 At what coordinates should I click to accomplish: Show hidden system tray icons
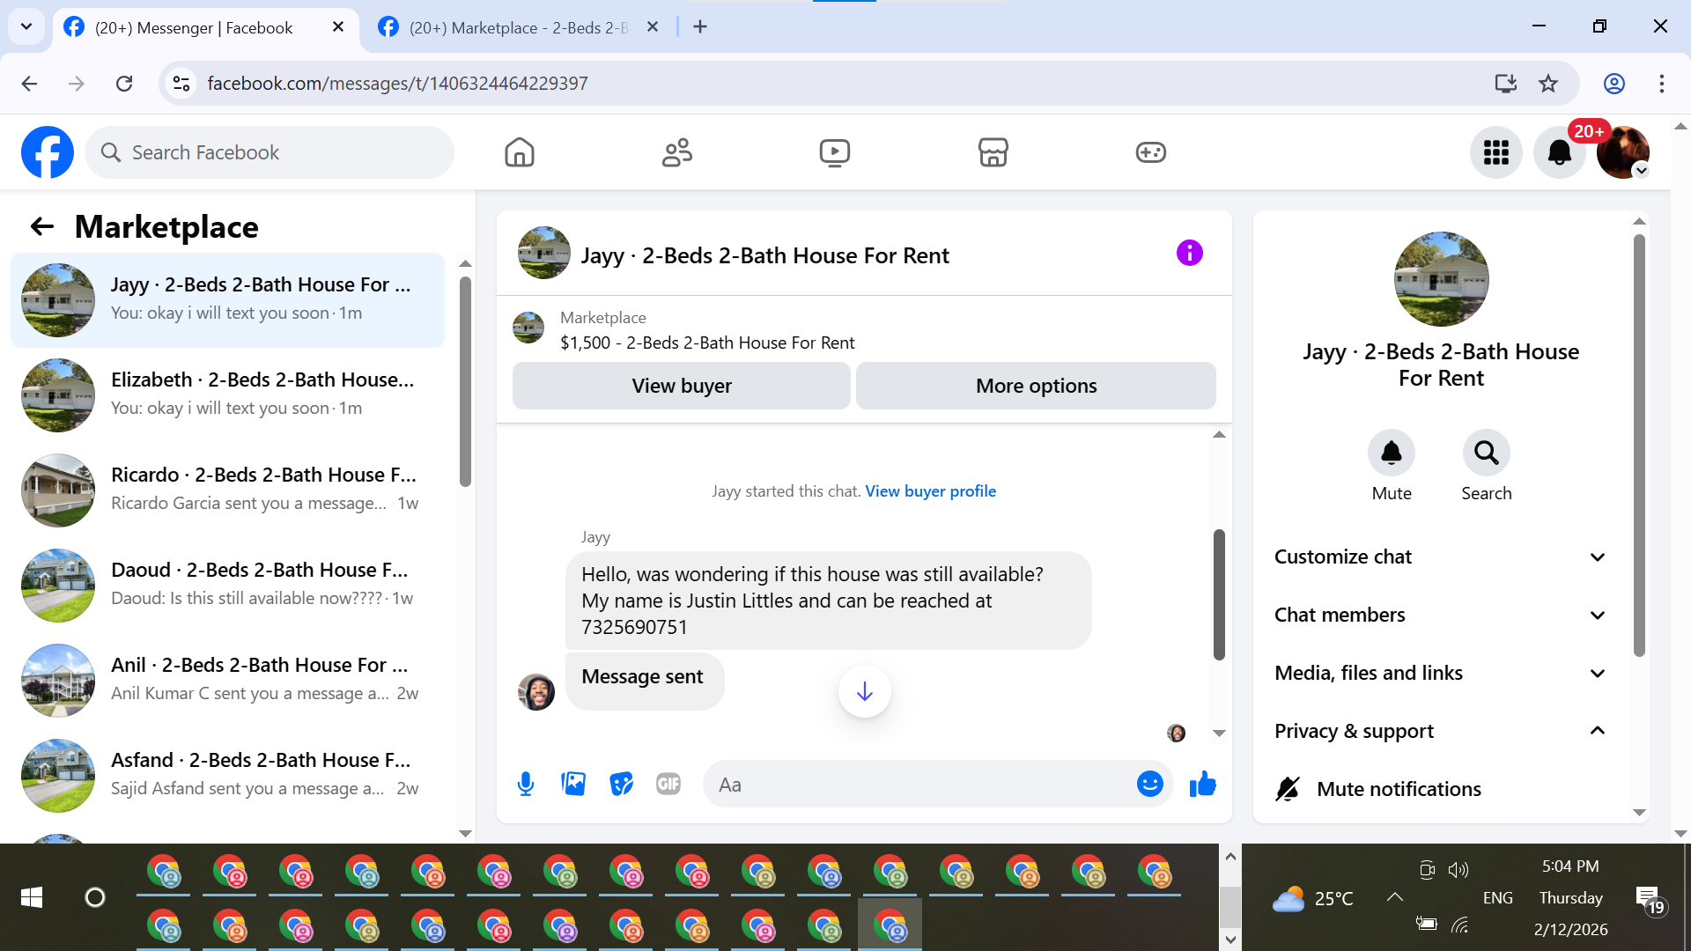[1394, 897]
